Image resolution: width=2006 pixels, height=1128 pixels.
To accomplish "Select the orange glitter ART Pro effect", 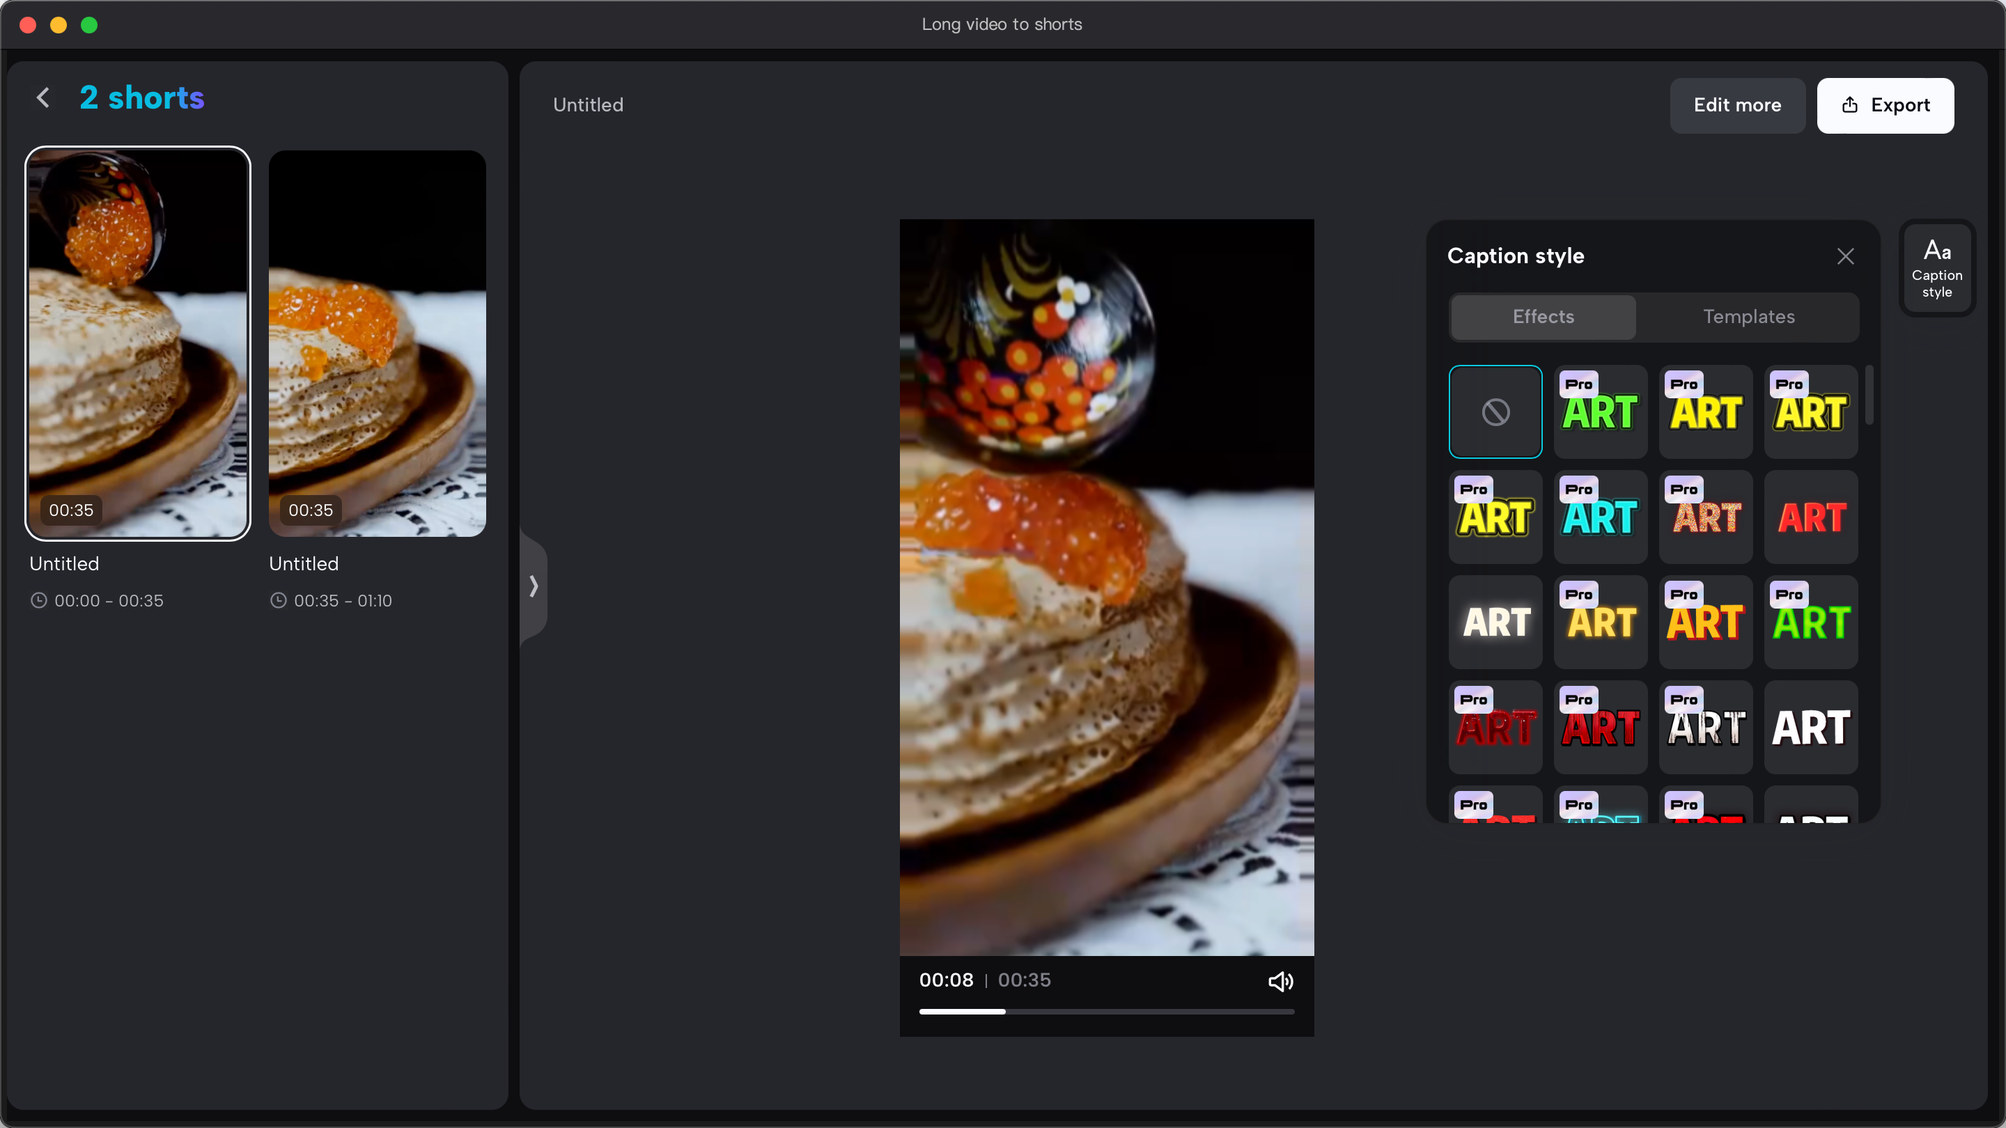I will (x=1705, y=517).
